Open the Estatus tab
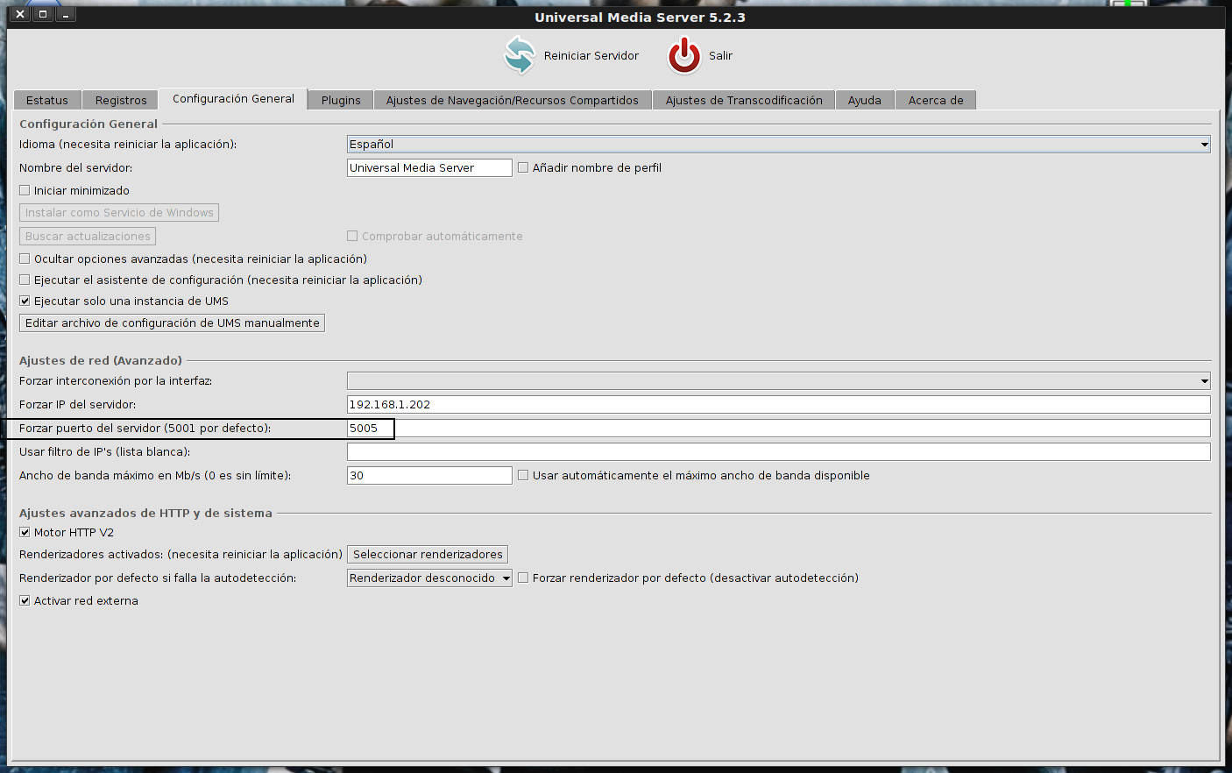This screenshot has width=1232, height=773. pos(47,100)
